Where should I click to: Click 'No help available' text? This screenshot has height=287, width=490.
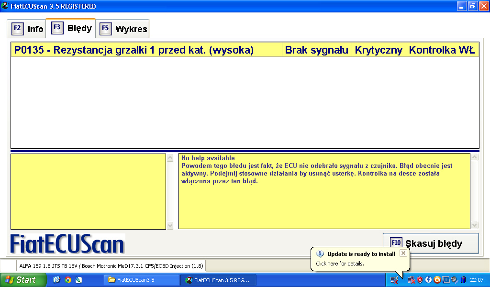pyautogui.click(x=208, y=158)
